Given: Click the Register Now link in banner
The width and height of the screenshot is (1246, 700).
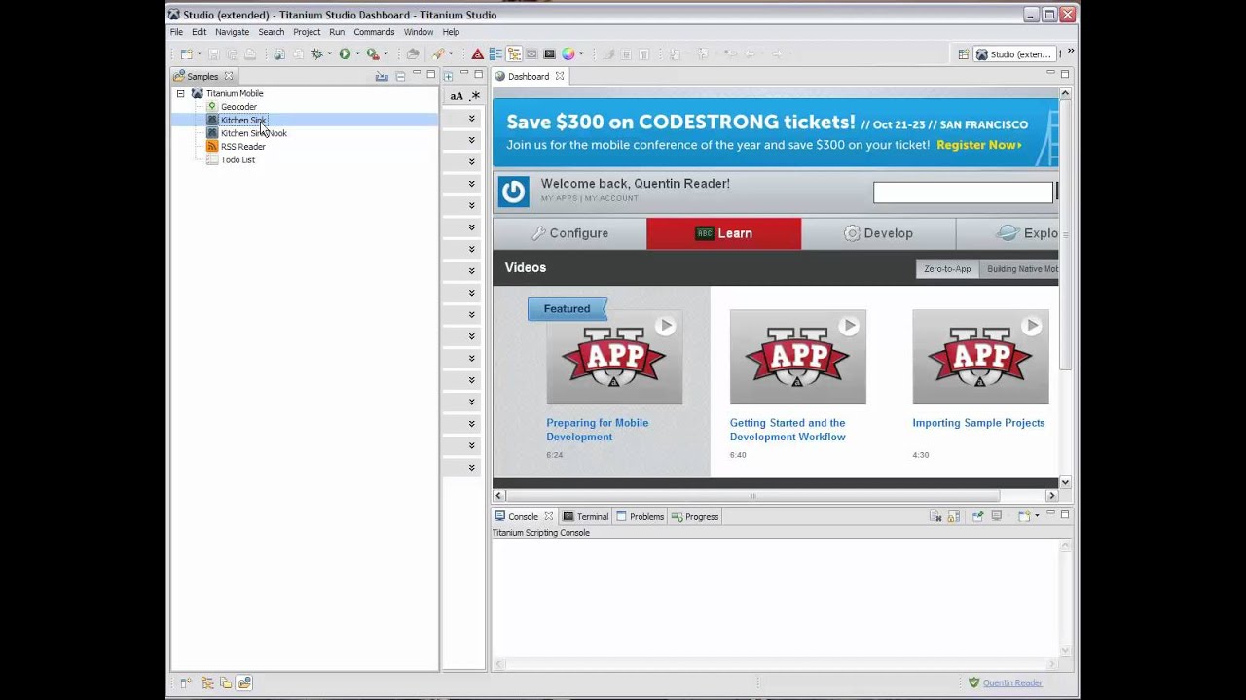Looking at the screenshot, I should pos(978,145).
